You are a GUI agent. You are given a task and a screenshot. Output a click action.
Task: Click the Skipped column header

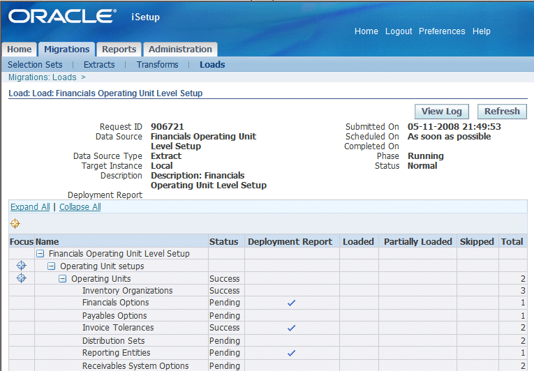[x=477, y=242]
